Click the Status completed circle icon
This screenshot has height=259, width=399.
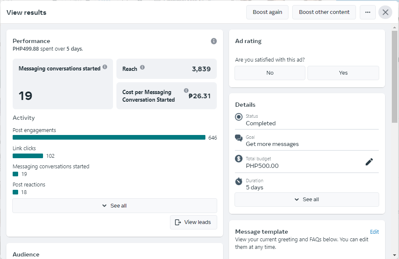pos(239,117)
